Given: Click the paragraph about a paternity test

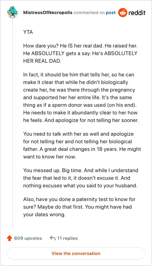Looking at the screenshot, I should [x=79, y=207].
